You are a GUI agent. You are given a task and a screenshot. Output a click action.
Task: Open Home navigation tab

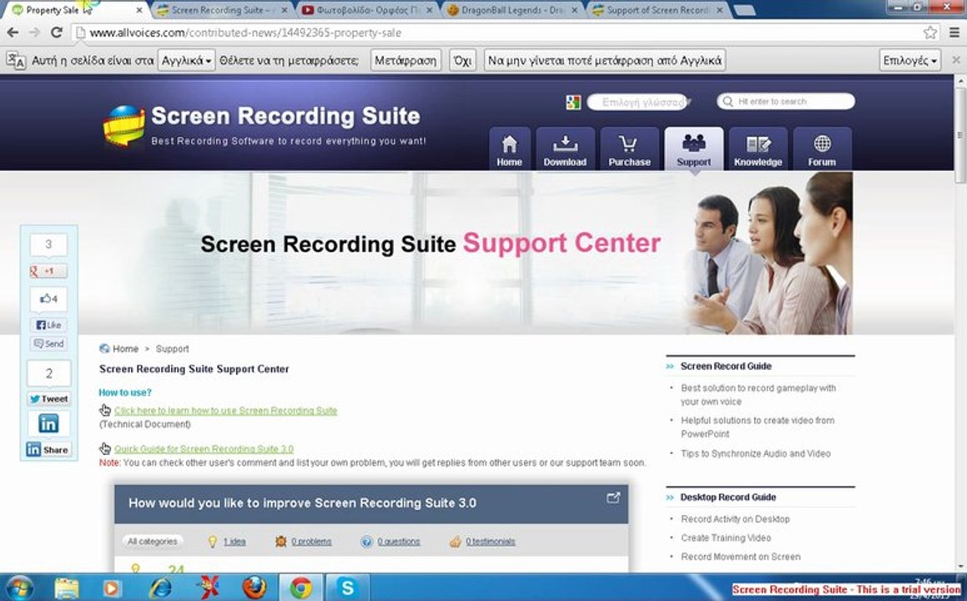click(x=510, y=149)
